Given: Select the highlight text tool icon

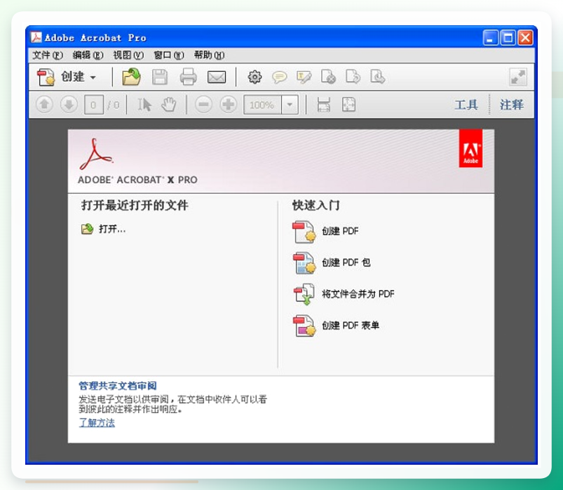Looking at the screenshot, I should (304, 77).
